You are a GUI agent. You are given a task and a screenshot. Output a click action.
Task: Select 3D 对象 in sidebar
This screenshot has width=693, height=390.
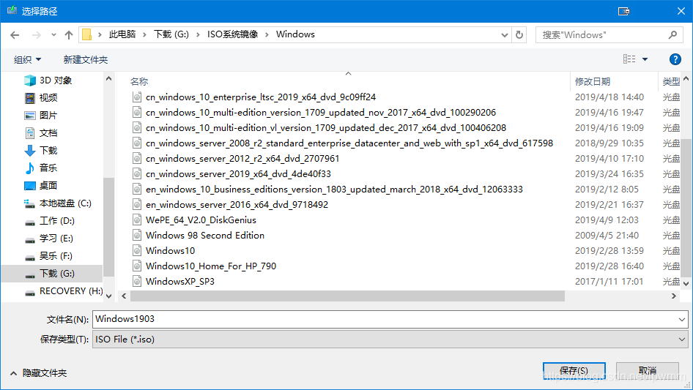click(x=55, y=80)
